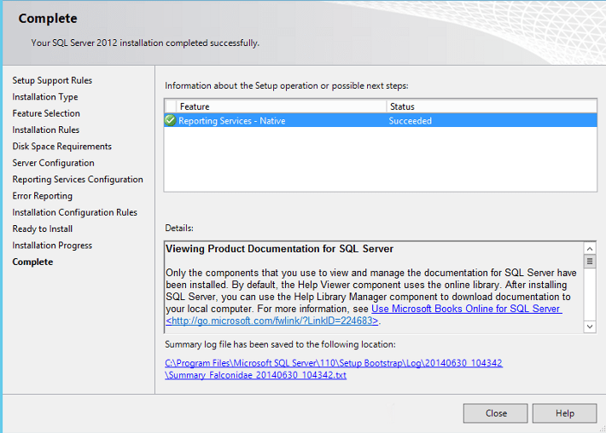Click the green success checkmark icon
Screen dimensions: 606x433
170,121
